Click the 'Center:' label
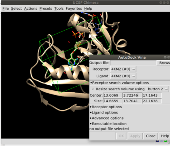This screenshot has height=146, width=170. click(96, 96)
